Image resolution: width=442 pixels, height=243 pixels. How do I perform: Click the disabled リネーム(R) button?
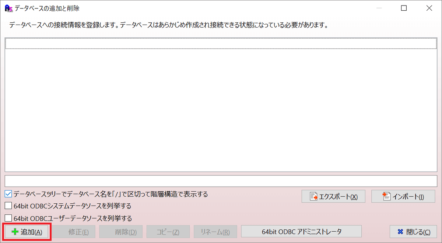(215, 232)
